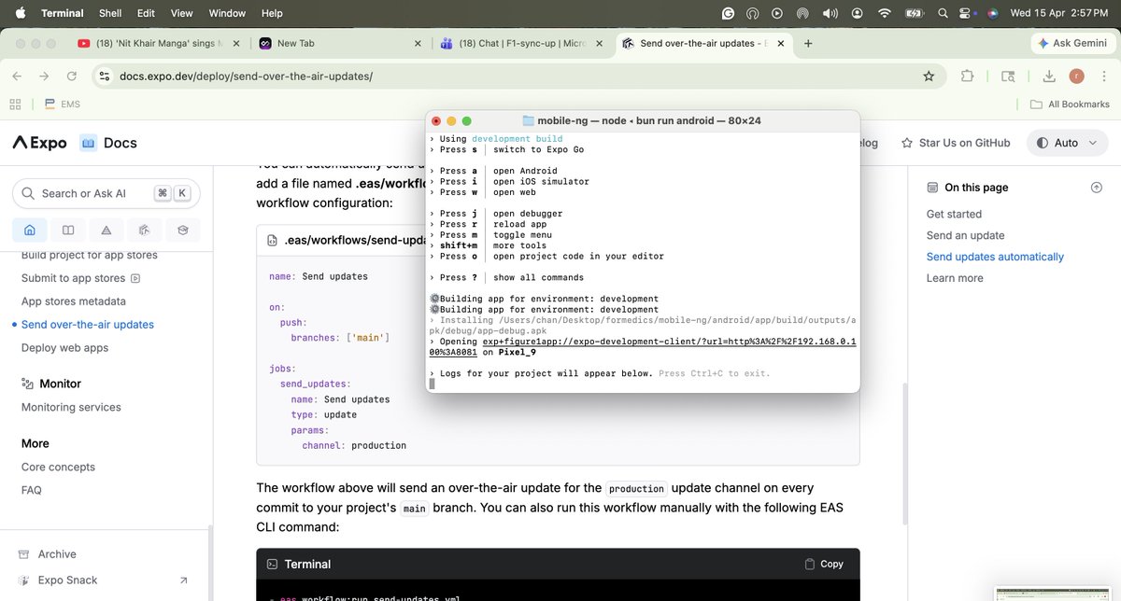The width and height of the screenshot is (1121, 601).
Task: Open the tab search icon in Chrome toolbar
Action: coord(1007,76)
